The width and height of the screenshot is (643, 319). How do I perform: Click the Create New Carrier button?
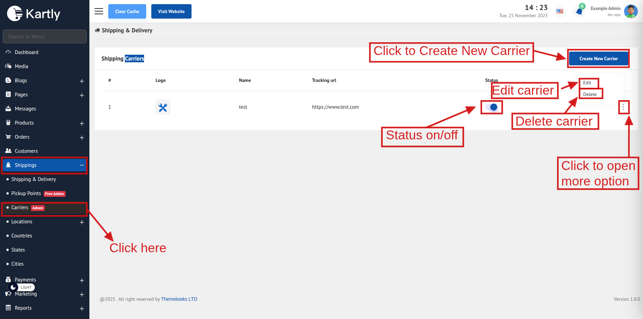tap(598, 59)
